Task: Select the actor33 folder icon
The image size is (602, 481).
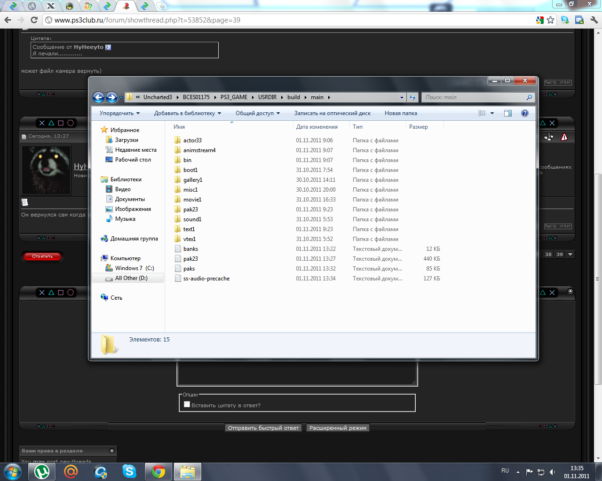Action: 177,140
